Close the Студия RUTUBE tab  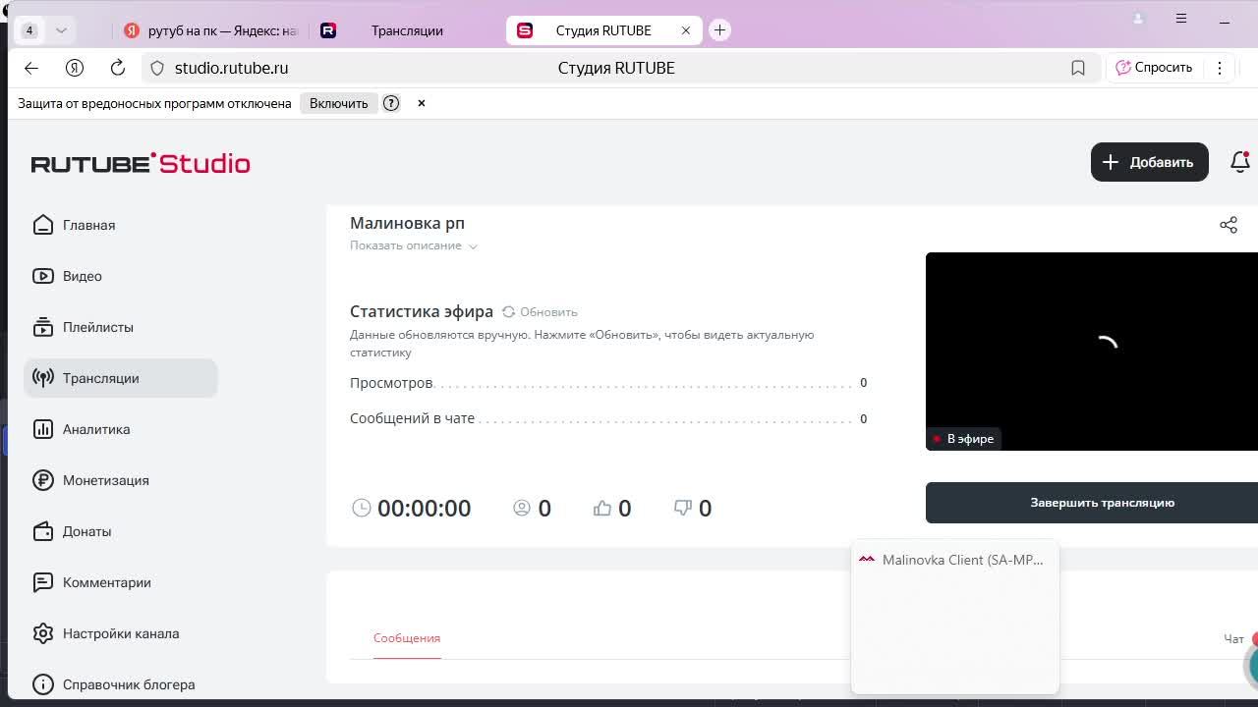pyautogui.click(x=686, y=30)
